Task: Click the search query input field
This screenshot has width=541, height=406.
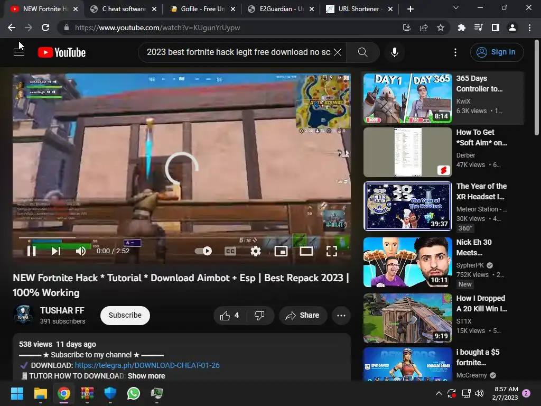Action: (x=239, y=52)
